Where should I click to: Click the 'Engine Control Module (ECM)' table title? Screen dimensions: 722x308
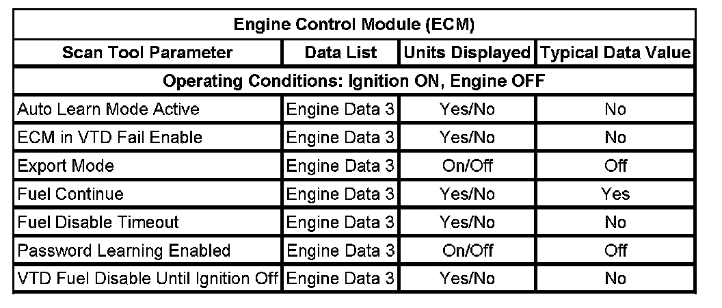(353, 25)
